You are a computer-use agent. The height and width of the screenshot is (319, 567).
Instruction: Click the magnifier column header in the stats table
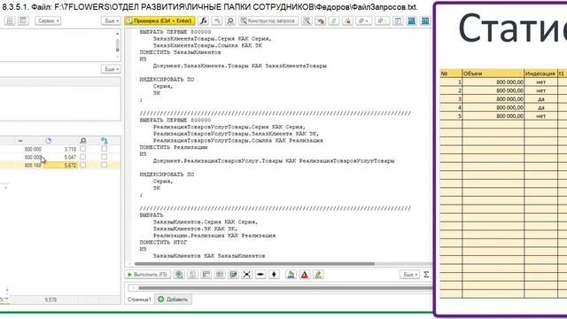click(x=82, y=140)
